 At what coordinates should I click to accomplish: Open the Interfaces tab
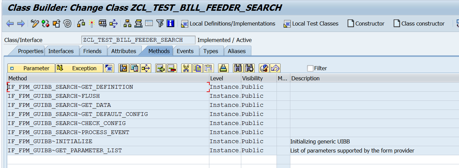pos(61,51)
